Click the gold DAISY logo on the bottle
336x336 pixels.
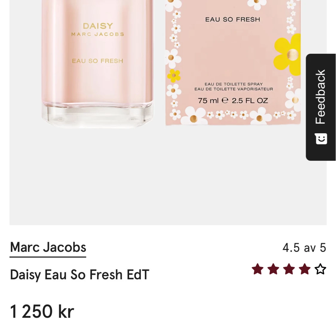coord(98,26)
